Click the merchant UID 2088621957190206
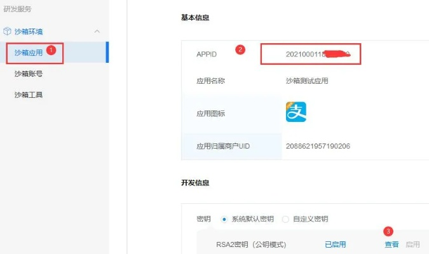The width and height of the screenshot is (429, 254). pyautogui.click(x=318, y=146)
